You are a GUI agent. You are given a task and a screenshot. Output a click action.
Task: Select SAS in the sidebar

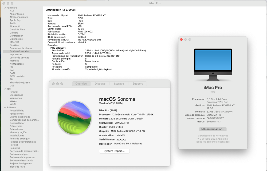click(x=12, y=70)
